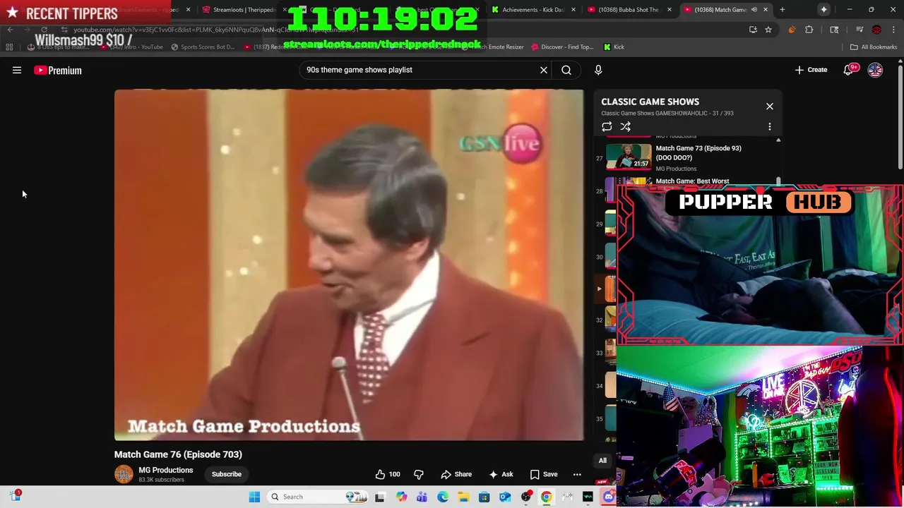Open more actions under video
904x508 pixels.
[577, 474]
